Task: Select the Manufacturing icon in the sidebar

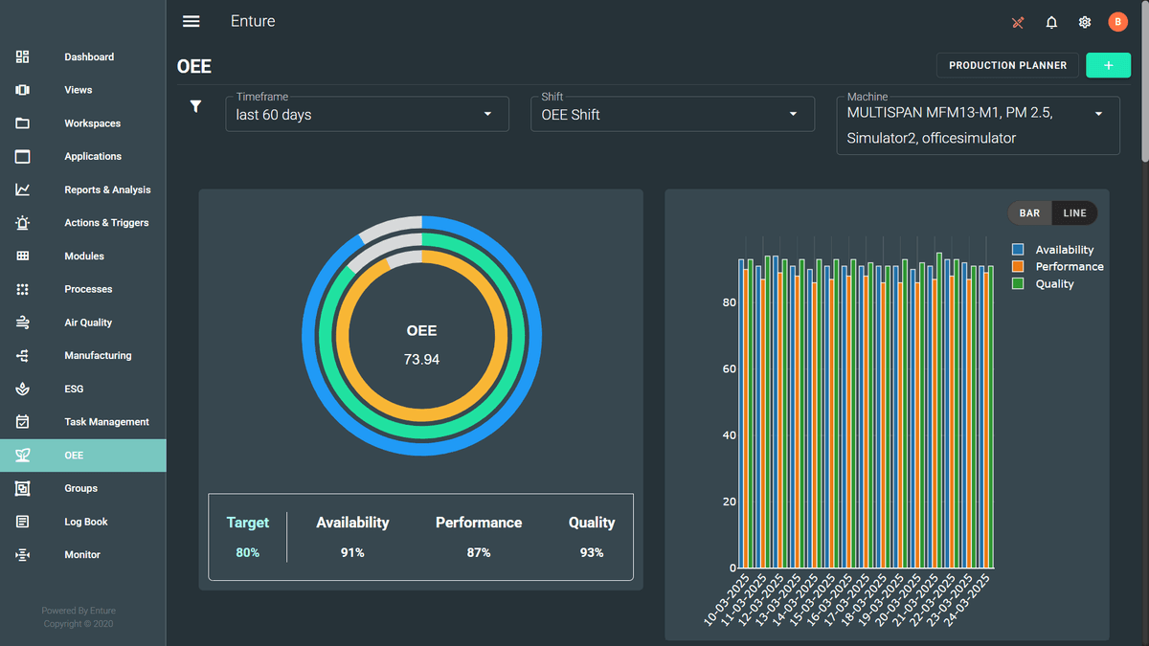Action: [x=22, y=355]
